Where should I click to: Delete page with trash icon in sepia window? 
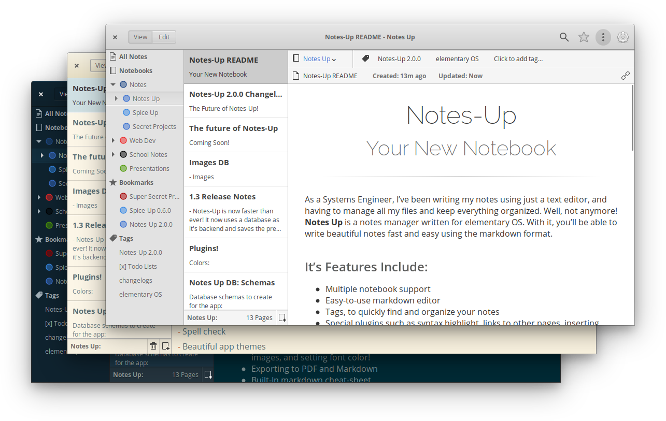pyautogui.click(x=153, y=346)
